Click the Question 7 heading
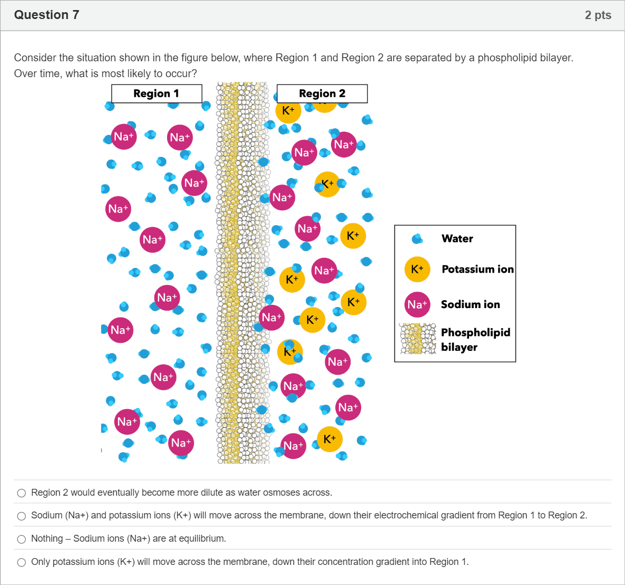The image size is (625, 585). pos(47,15)
